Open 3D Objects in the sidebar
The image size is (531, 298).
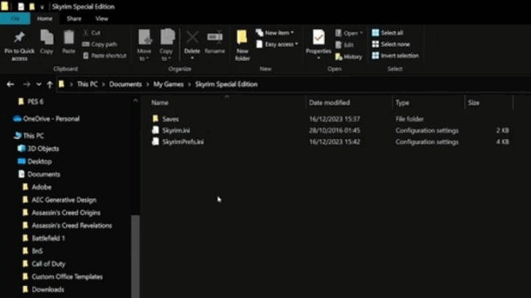click(x=43, y=149)
